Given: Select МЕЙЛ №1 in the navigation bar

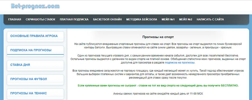Looking at the screenshot, I should tap(168, 19).
